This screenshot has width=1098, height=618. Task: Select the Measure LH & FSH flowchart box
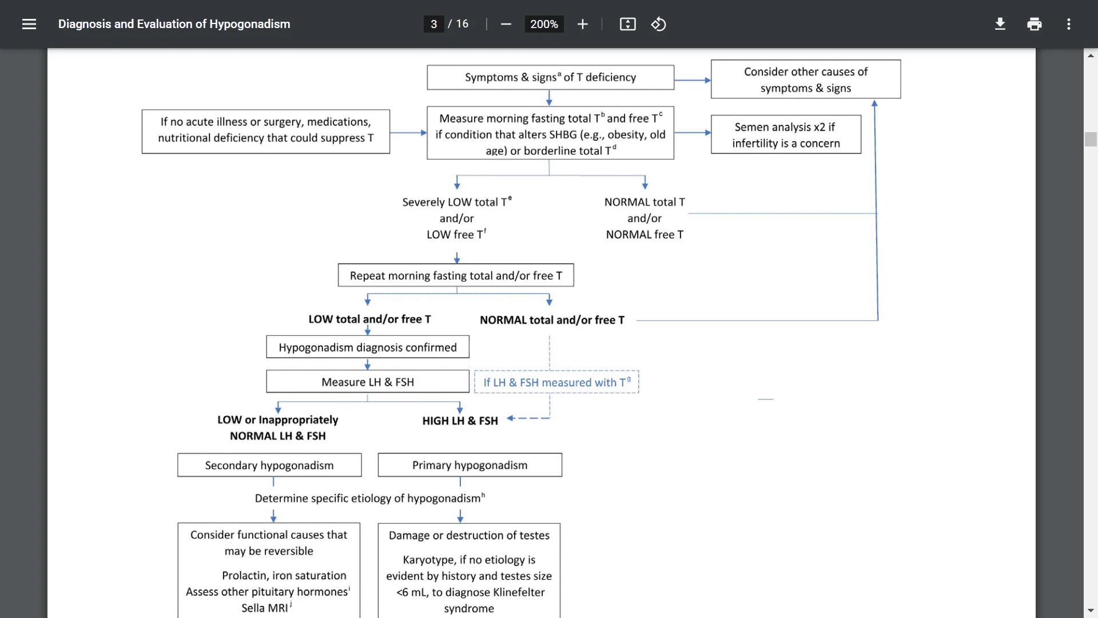(x=367, y=382)
